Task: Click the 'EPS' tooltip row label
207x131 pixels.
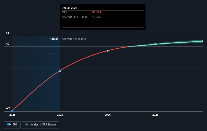Action: [64, 12]
